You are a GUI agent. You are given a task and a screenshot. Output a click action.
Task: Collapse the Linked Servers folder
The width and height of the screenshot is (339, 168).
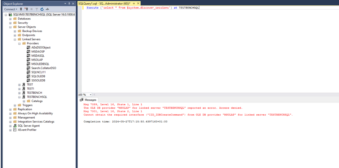coord(15,39)
